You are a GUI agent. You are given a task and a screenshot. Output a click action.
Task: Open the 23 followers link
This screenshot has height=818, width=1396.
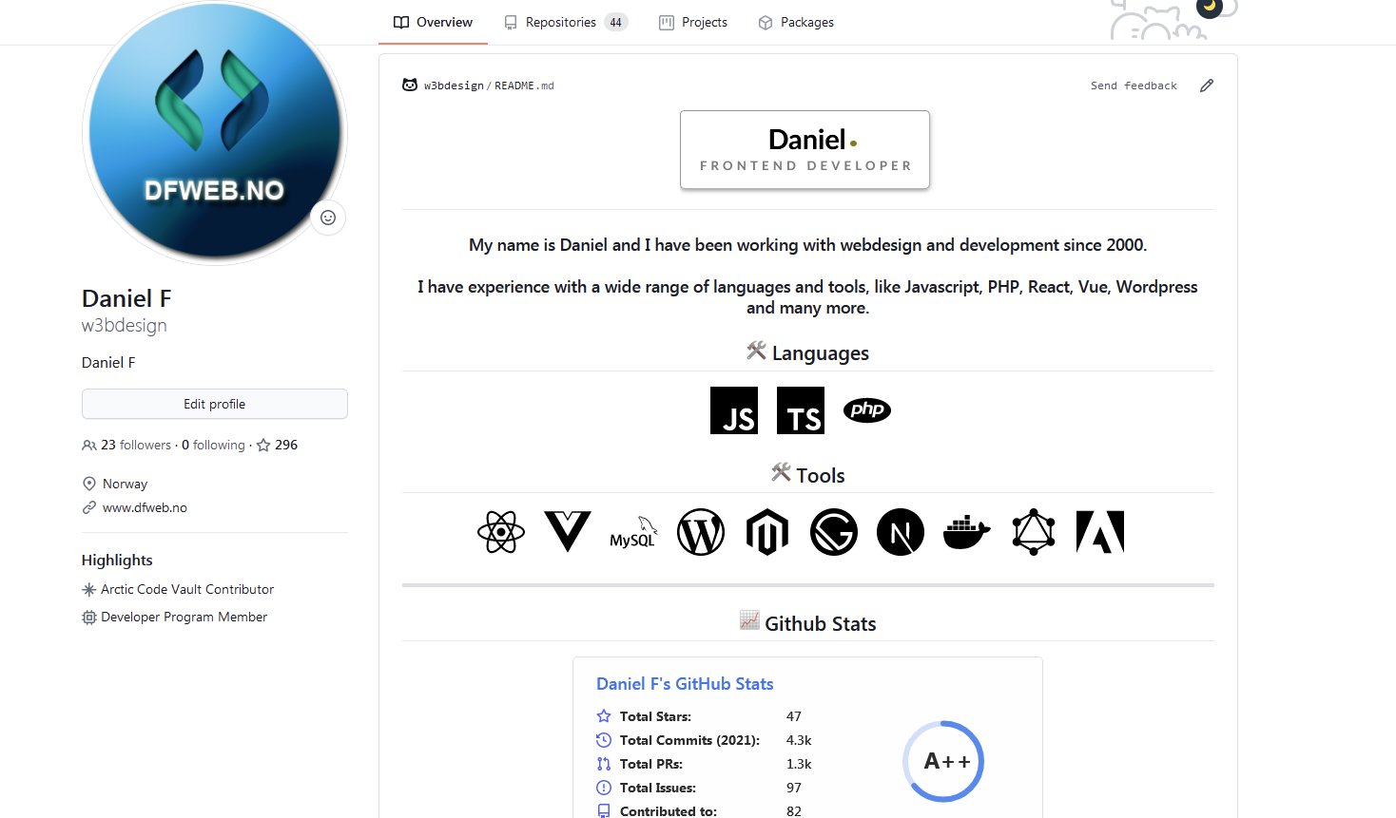coord(127,445)
